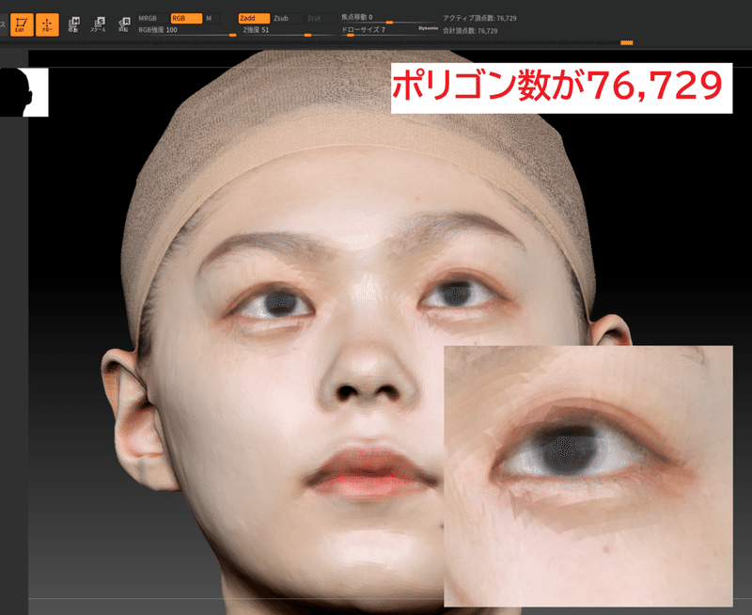Activate the Move (移動) tool
This screenshot has height=615, width=752.
point(73,24)
